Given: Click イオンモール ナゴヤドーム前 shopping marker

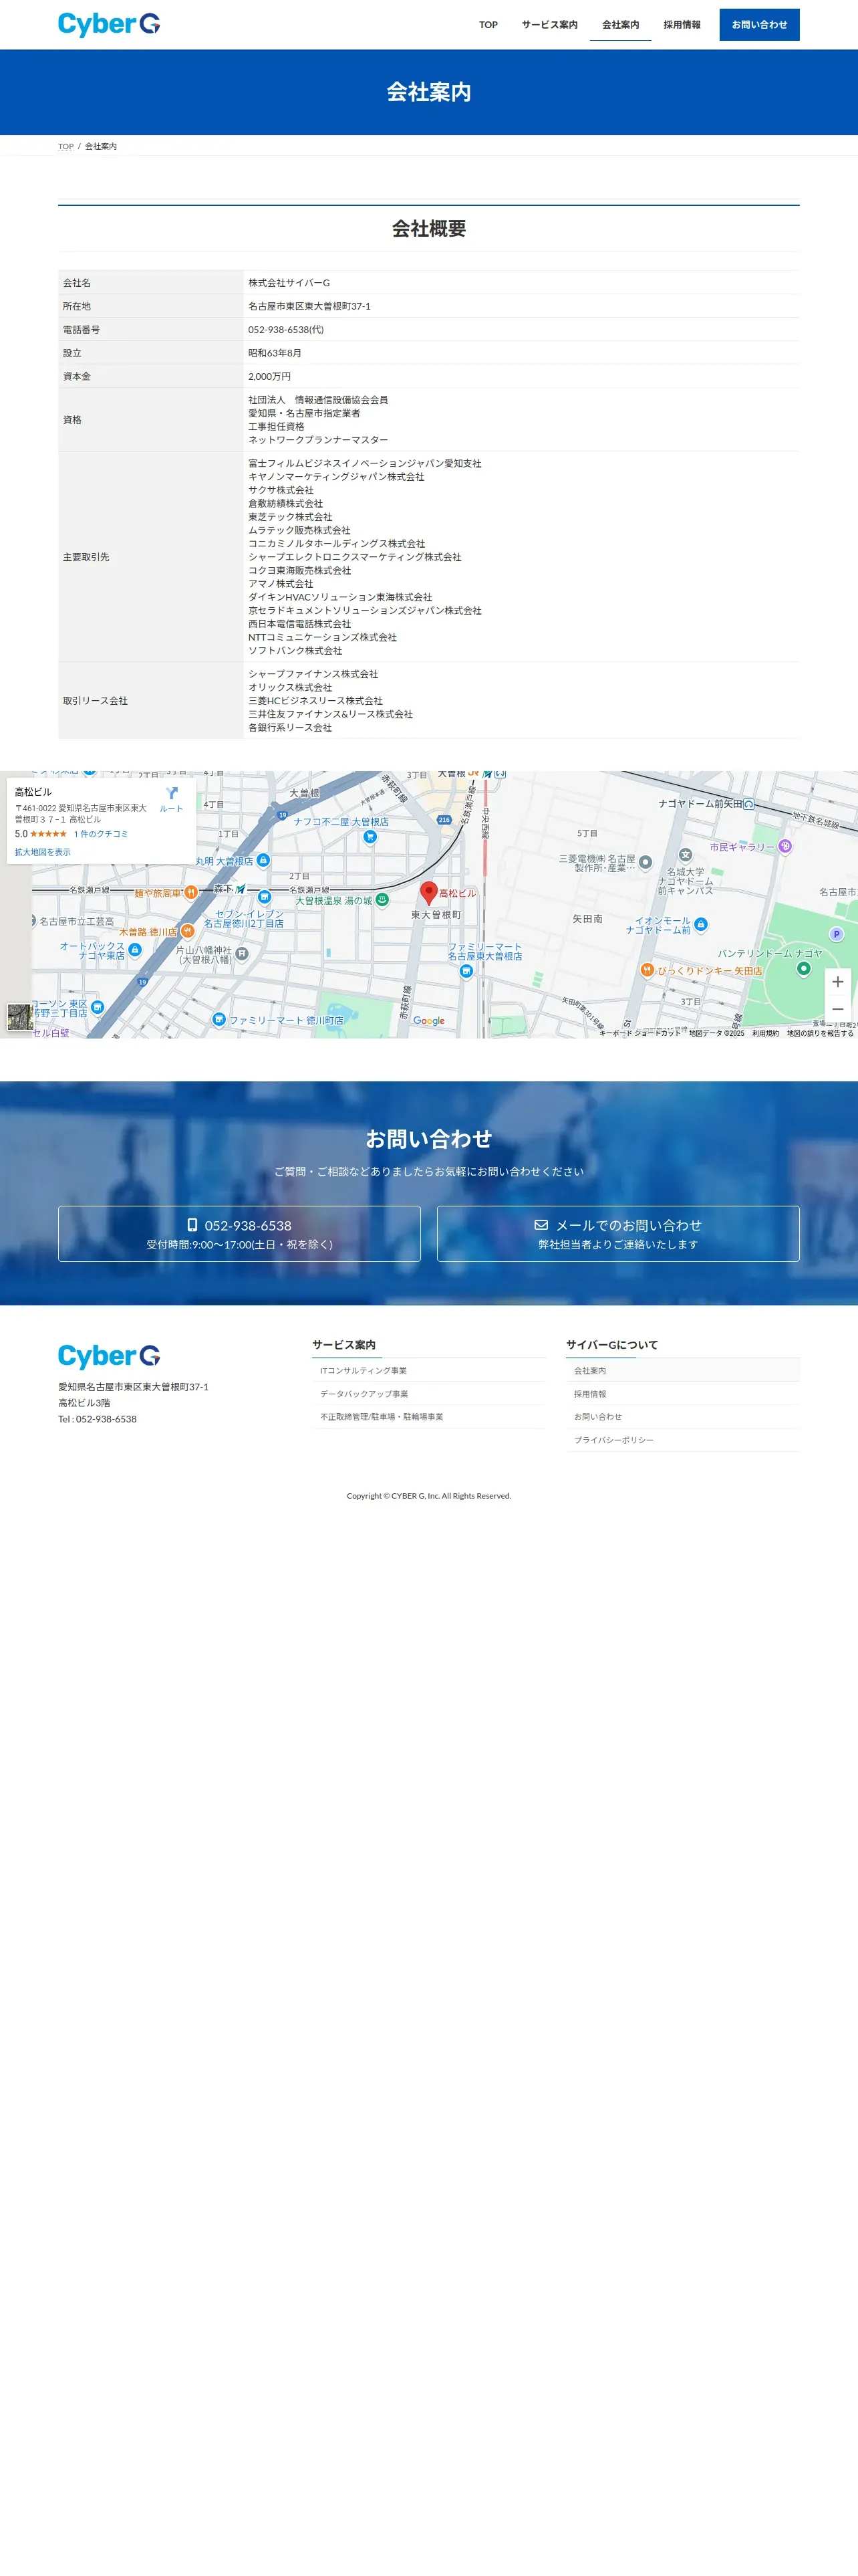Looking at the screenshot, I should pyautogui.click(x=700, y=924).
